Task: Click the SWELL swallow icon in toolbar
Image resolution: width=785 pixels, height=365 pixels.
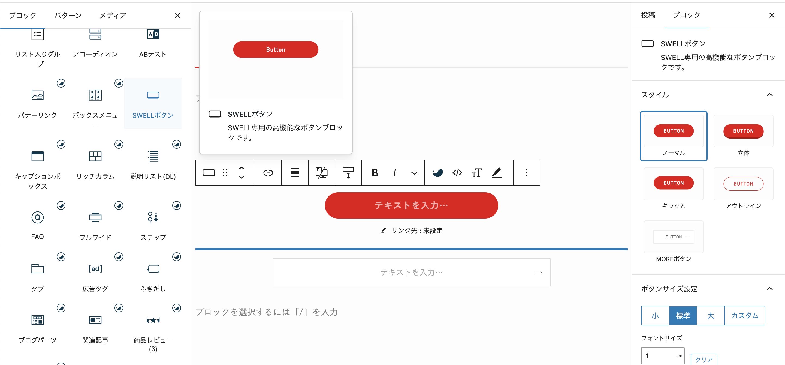Action: 437,173
